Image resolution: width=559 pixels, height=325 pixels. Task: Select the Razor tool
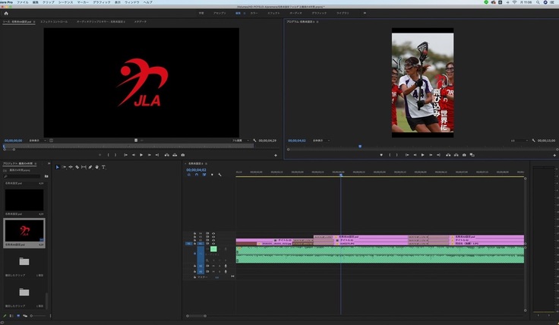point(77,166)
